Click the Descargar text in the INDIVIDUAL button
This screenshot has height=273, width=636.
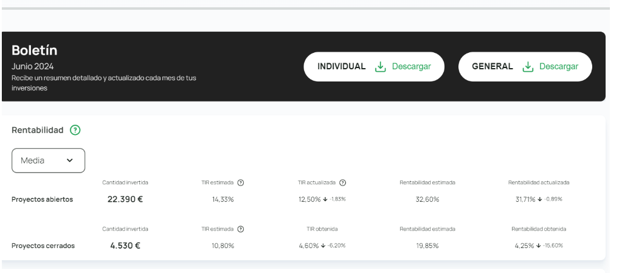[411, 66]
